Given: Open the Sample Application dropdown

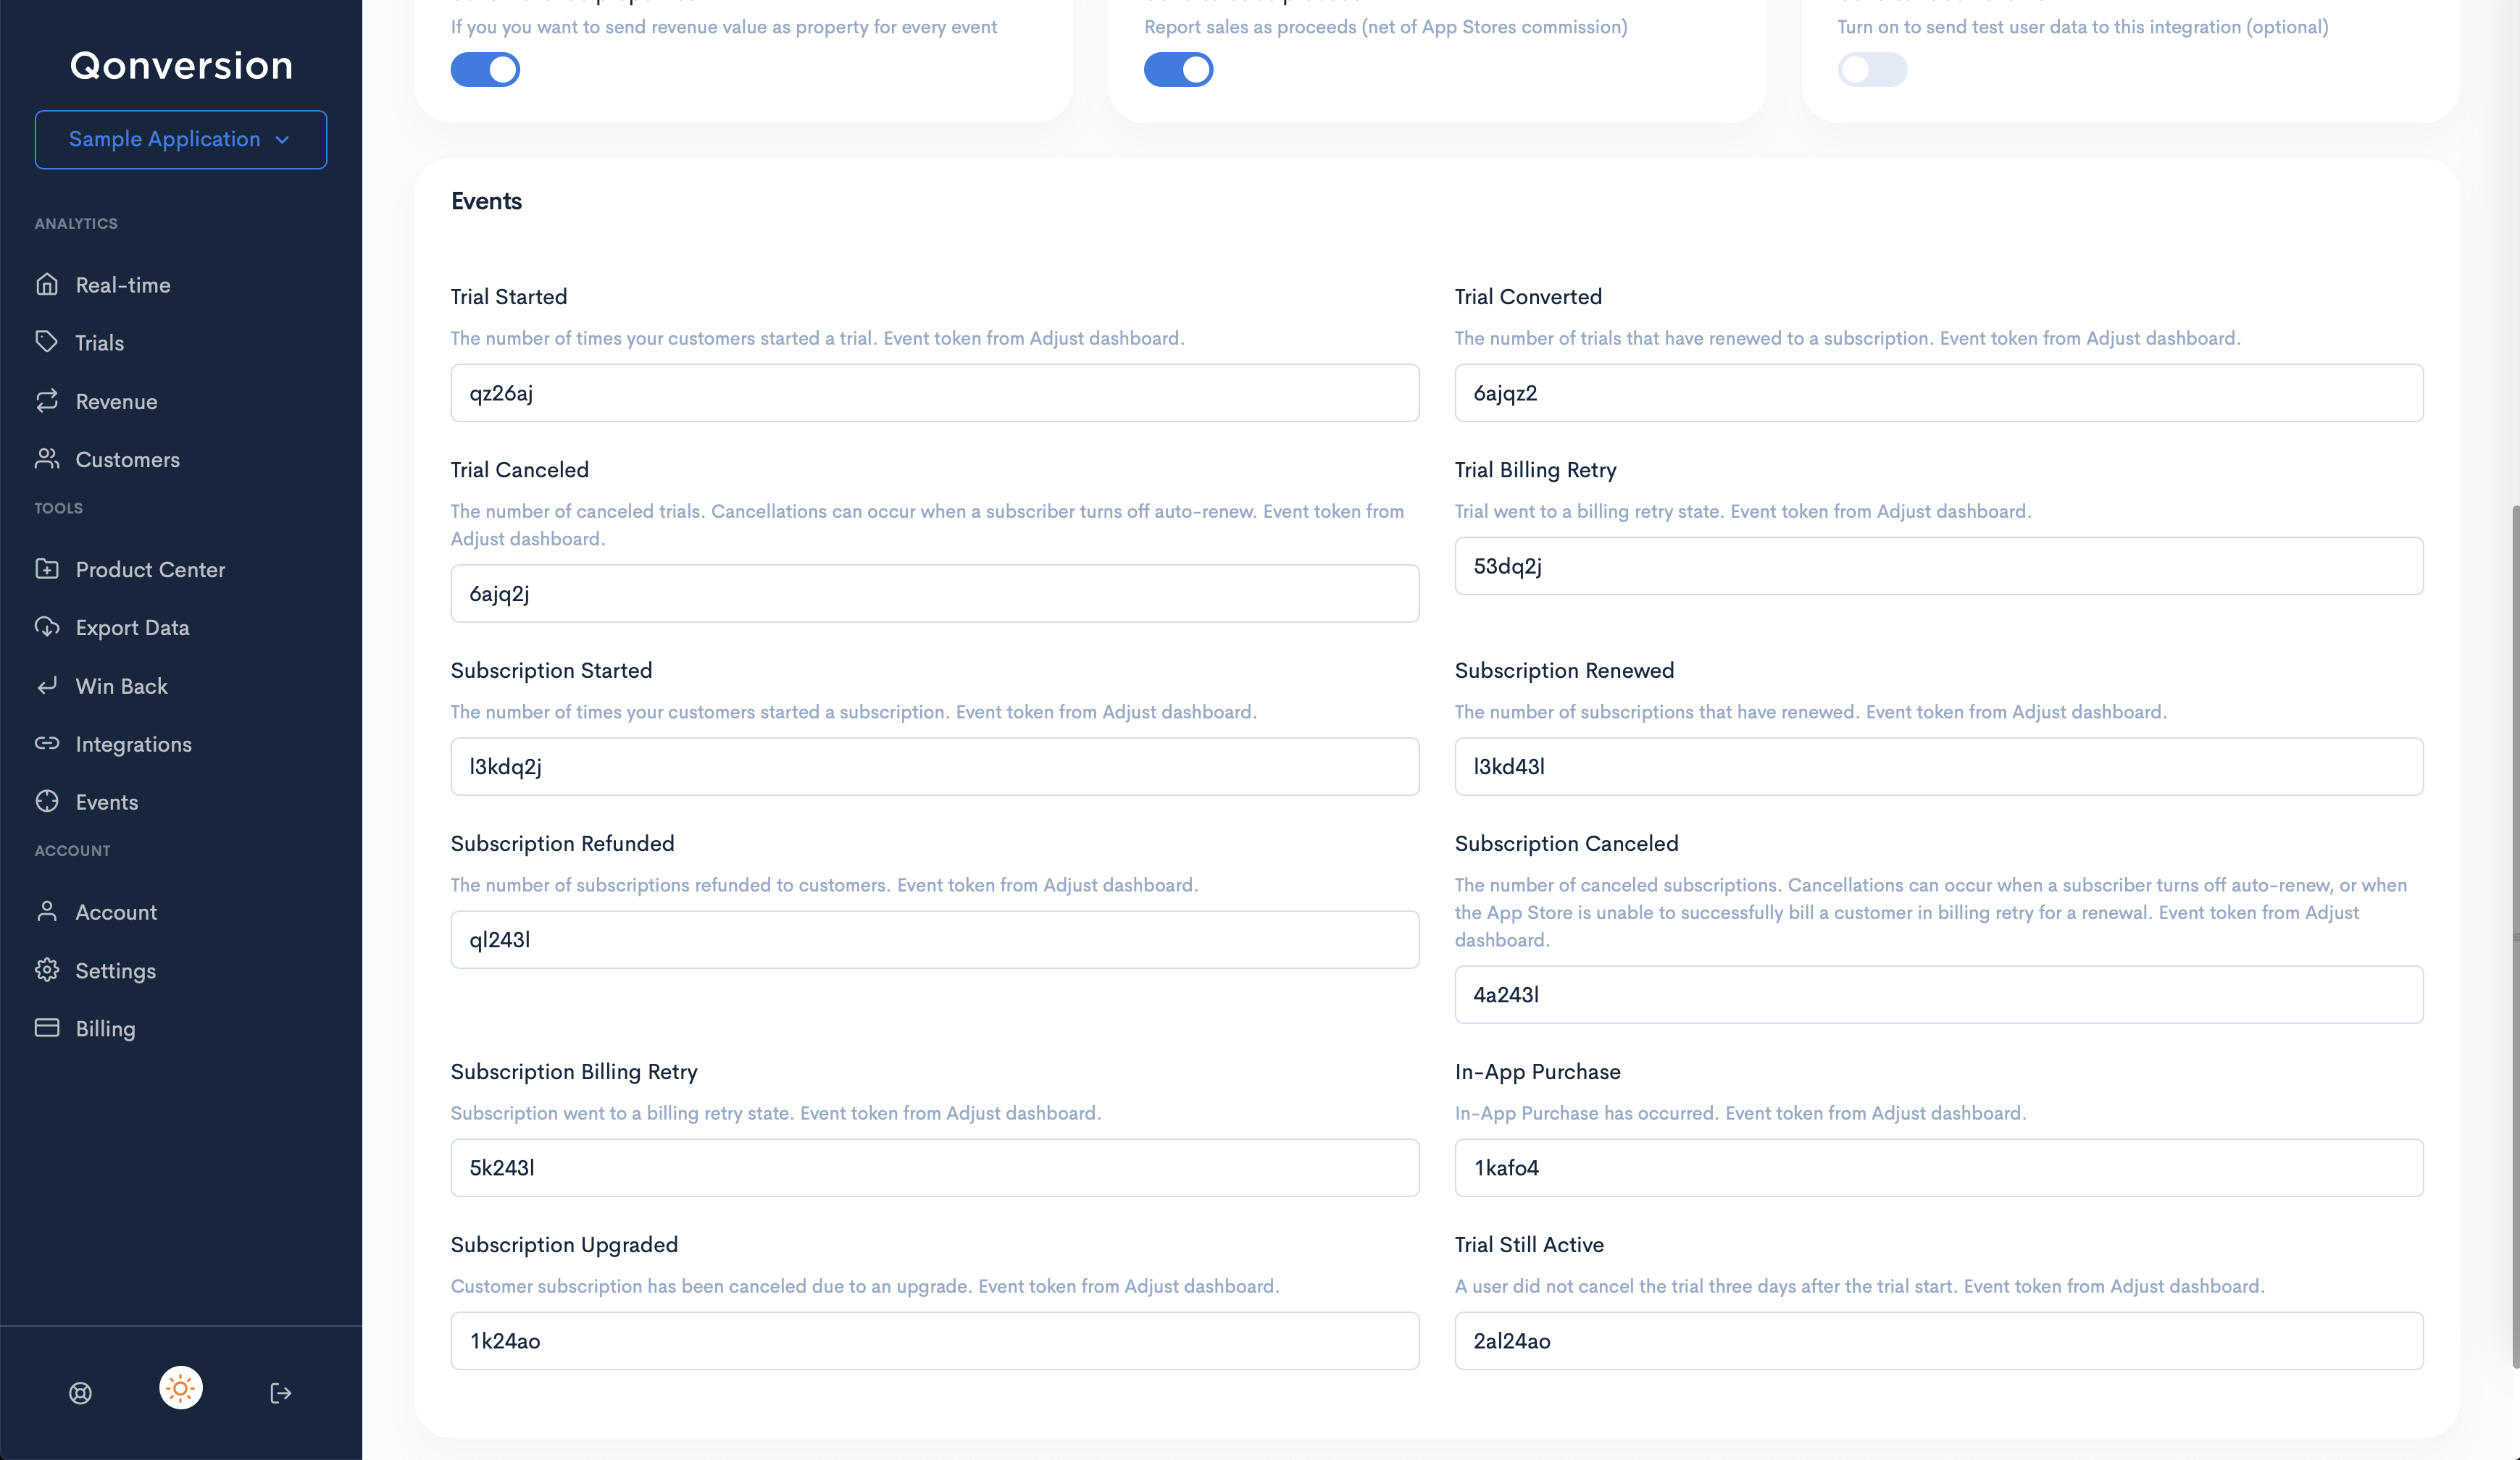Looking at the screenshot, I should click(x=181, y=139).
